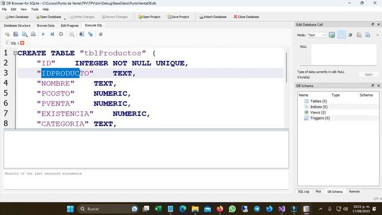Open the Edit menu
382x215 pixels.
click(x=13, y=10)
